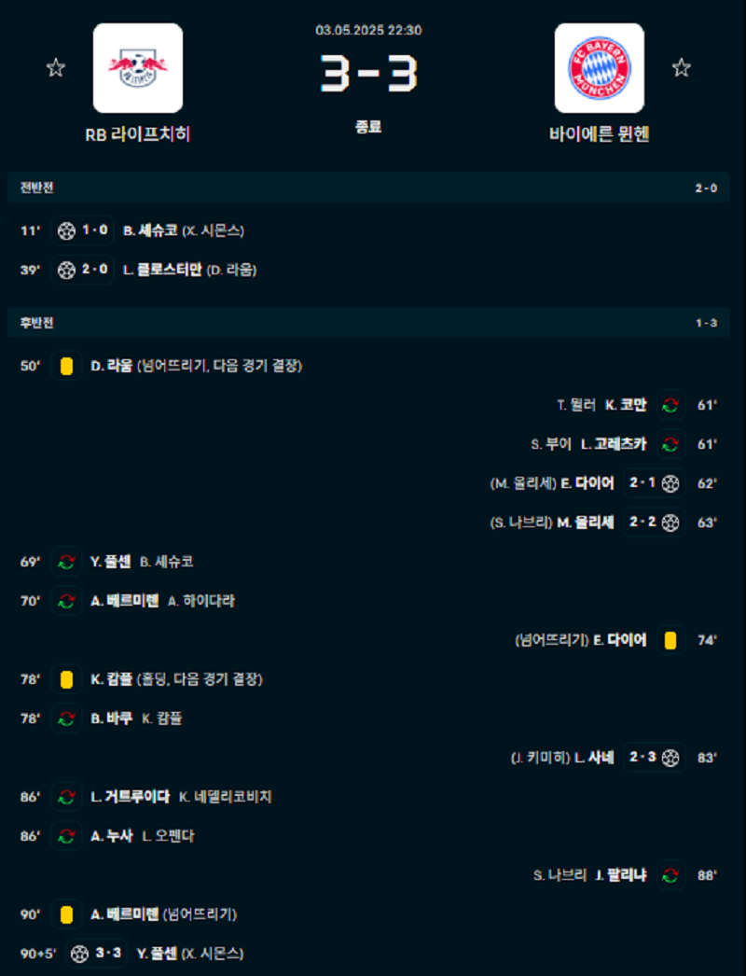Click the substitution icon for B. 바루
Viewport: 746px width, 976px height.
65,718
